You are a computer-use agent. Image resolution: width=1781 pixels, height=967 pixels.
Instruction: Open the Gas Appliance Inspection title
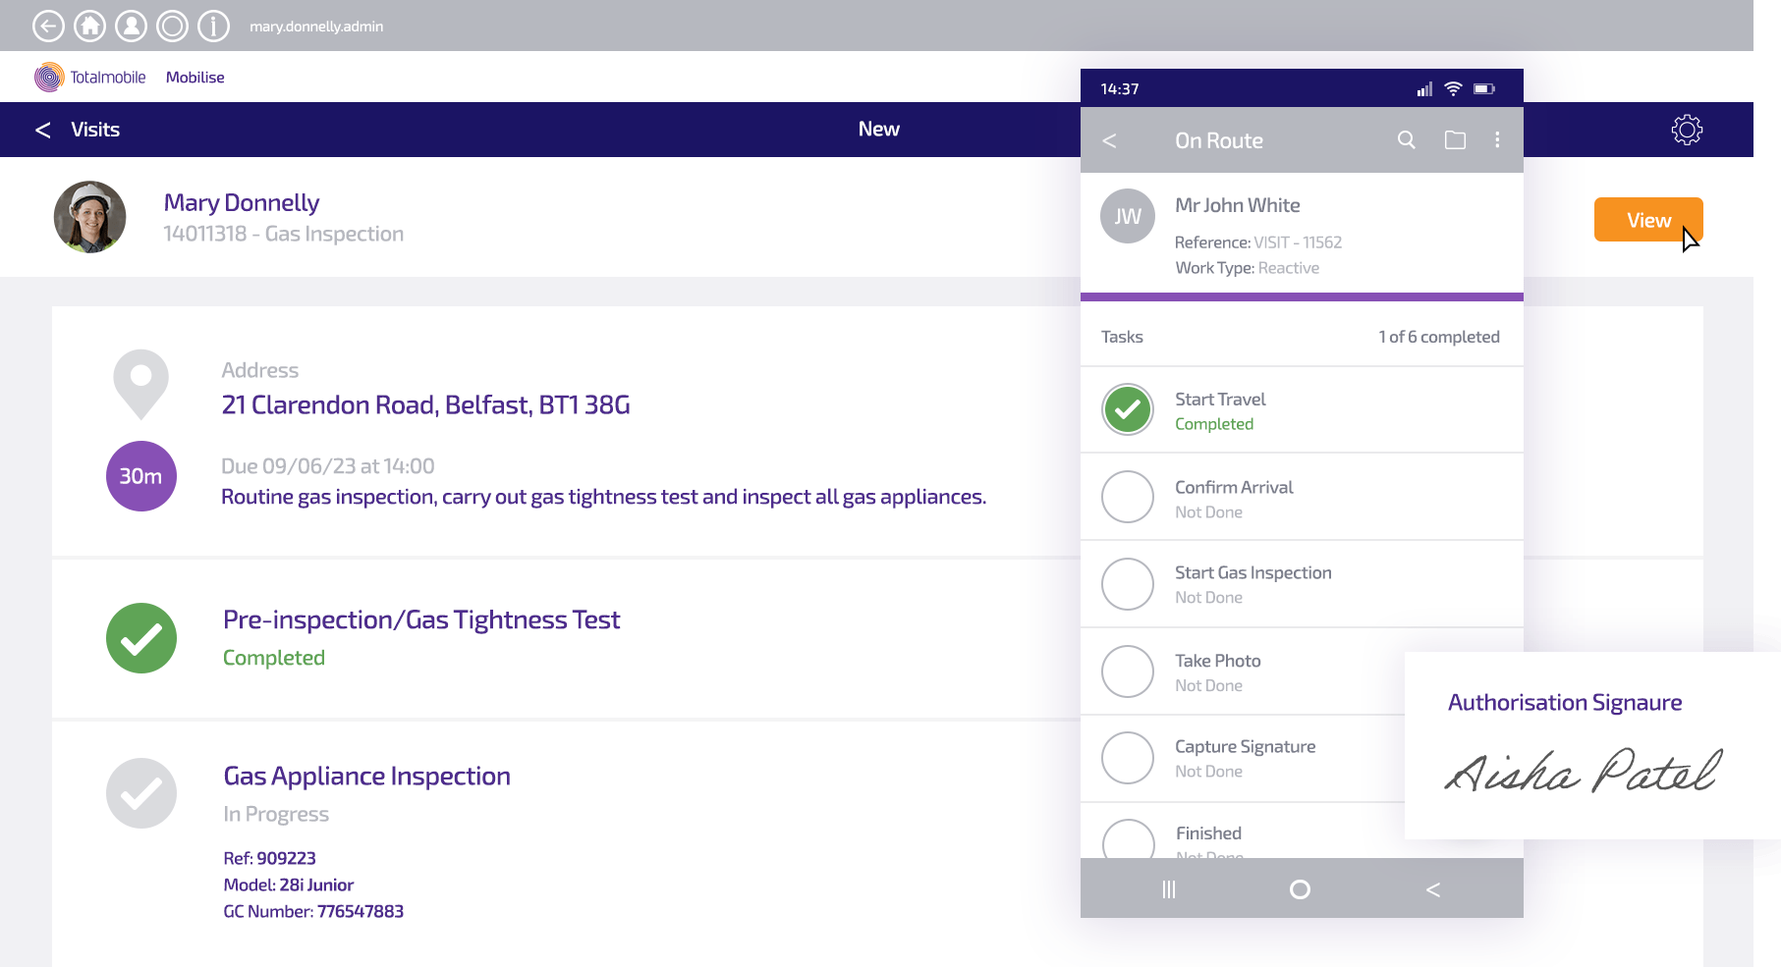(x=366, y=776)
